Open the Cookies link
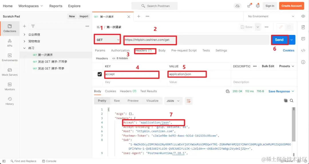This screenshot has width=309, height=164. [x=288, y=50]
